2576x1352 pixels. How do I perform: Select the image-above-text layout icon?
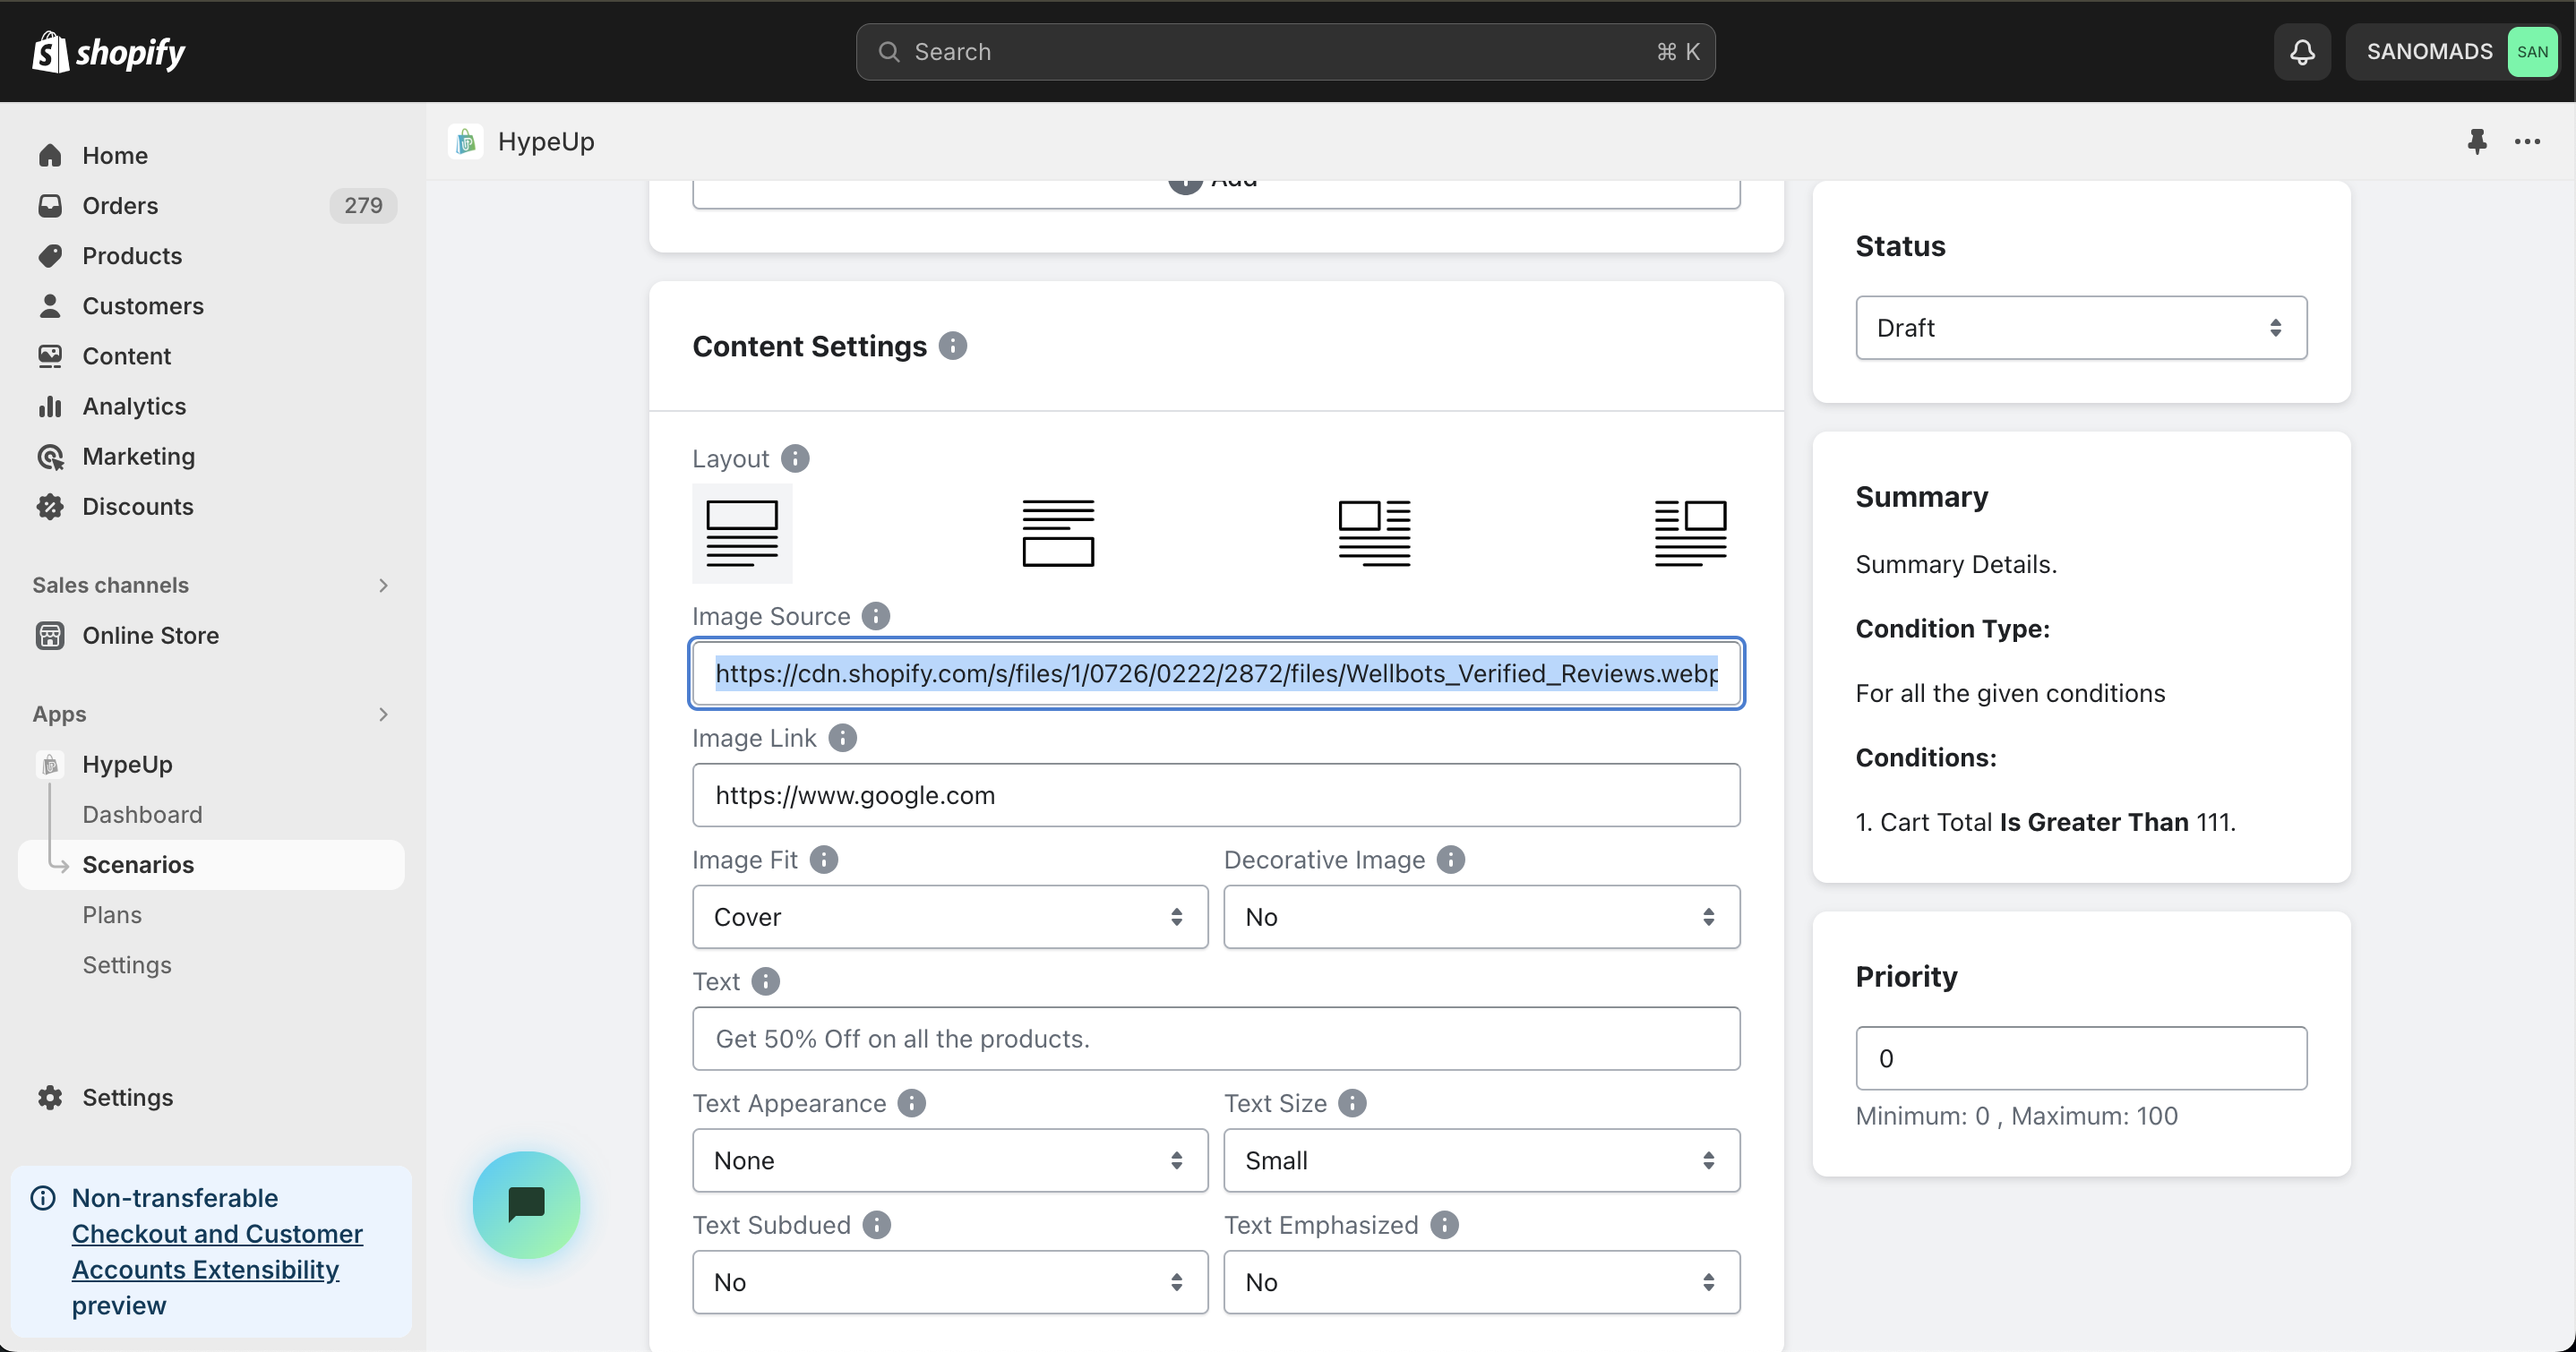741,533
